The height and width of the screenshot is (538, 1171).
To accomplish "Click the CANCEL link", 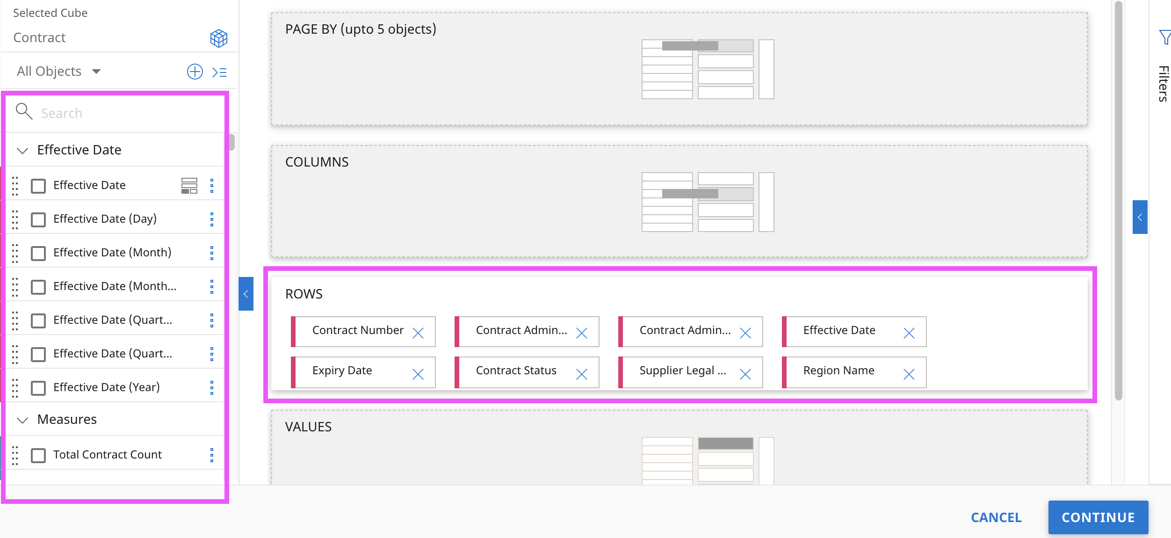I will [x=996, y=517].
